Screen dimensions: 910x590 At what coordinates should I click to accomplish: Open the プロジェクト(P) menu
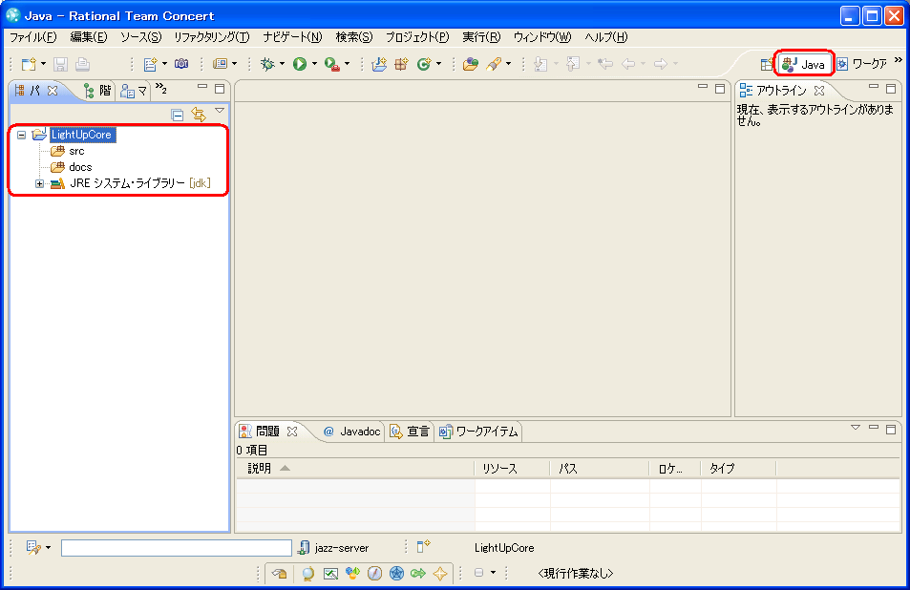417,37
